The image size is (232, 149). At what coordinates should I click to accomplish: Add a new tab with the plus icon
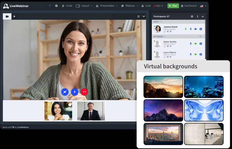14,16
